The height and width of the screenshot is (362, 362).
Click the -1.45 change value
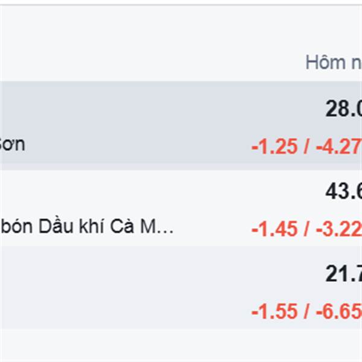click(x=275, y=229)
